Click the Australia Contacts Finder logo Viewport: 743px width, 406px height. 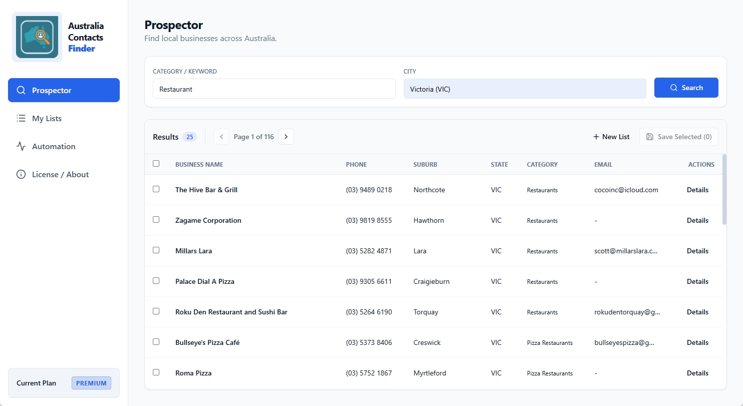click(x=37, y=36)
